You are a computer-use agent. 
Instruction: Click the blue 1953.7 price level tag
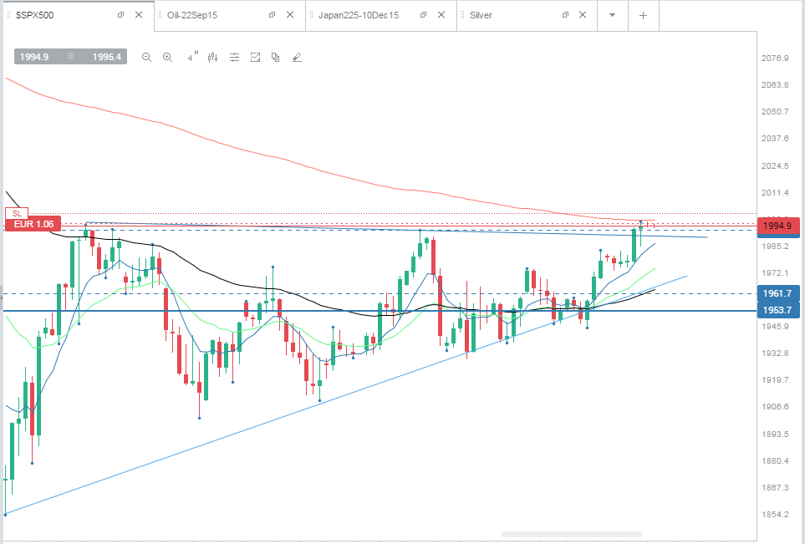click(777, 310)
